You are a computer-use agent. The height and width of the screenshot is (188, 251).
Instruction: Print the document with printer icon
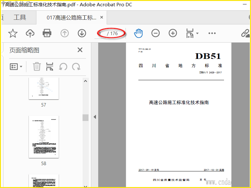(x=47, y=33)
